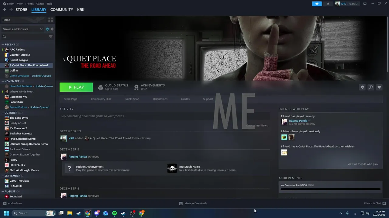
Task: Click View Latest News
Action: coord(257,125)
